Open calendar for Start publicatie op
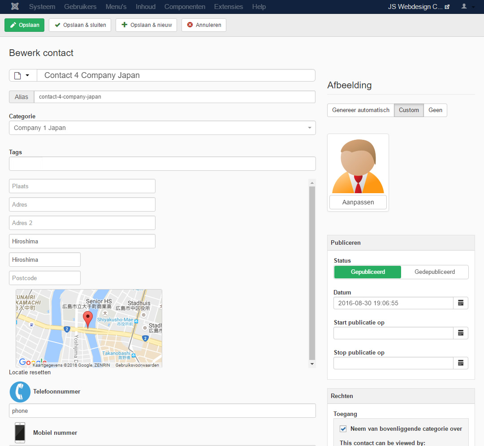The width and height of the screenshot is (484, 446). pyautogui.click(x=460, y=333)
